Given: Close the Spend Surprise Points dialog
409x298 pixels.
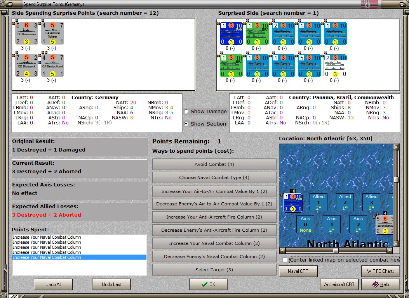Looking at the screenshot, I should (x=402, y=4).
